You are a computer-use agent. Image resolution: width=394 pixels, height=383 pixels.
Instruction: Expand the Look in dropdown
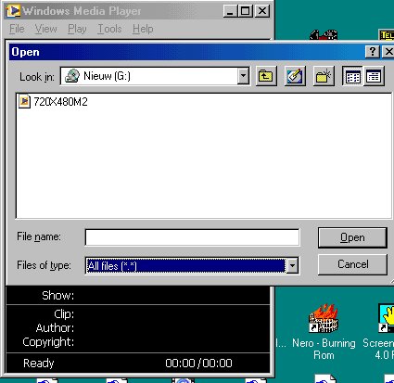243,76
